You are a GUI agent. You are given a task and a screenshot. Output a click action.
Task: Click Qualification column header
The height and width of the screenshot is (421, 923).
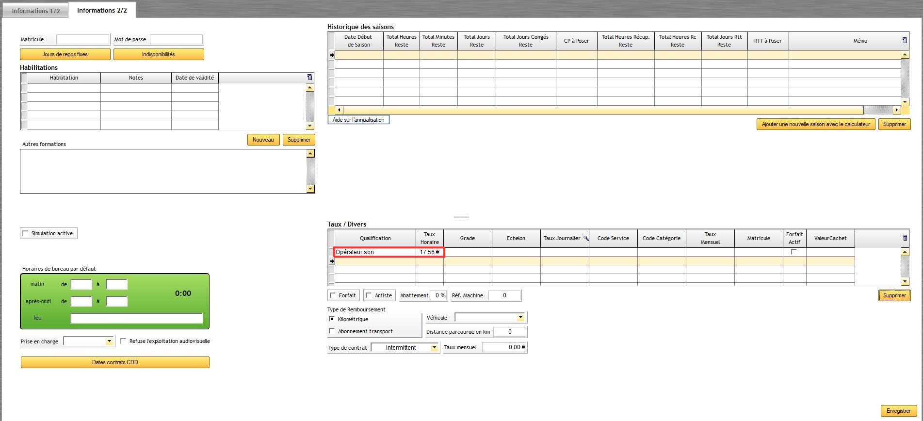375,238
